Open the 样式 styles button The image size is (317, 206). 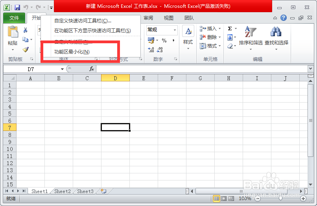pos(188,37)
